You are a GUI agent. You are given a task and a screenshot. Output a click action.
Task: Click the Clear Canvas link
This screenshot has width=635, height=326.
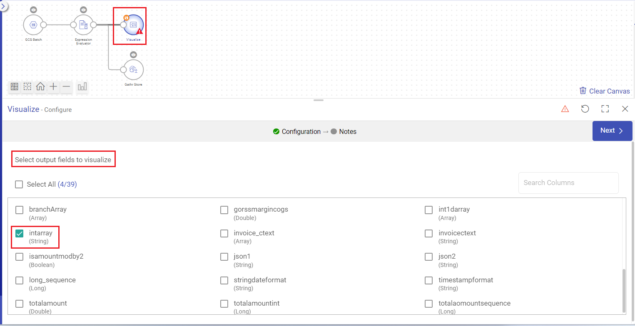click(x=605, y=91)
